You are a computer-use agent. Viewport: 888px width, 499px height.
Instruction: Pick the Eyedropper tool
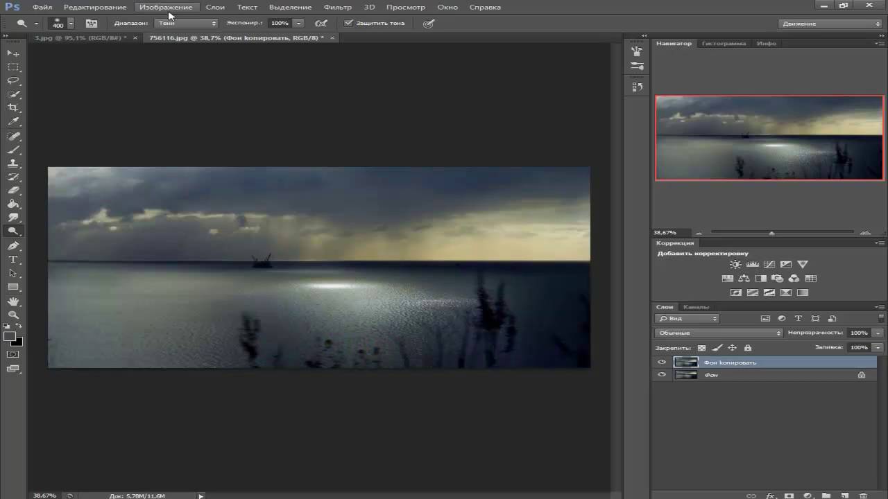click(x=13, y=122)
